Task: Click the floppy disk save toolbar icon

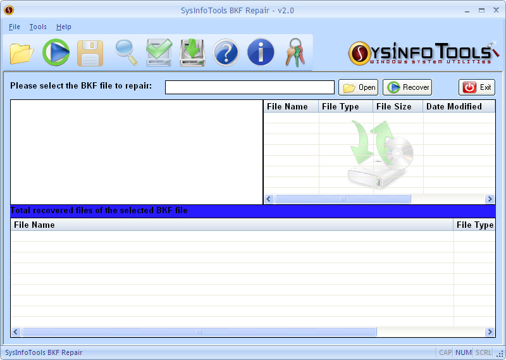Action: tap(90, 53)
